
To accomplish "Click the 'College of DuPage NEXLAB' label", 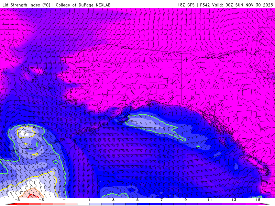I will point(83,5).
